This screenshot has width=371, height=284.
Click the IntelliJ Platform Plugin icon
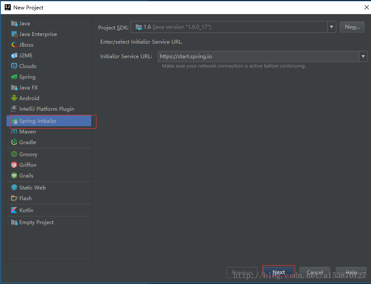(14, 109)
